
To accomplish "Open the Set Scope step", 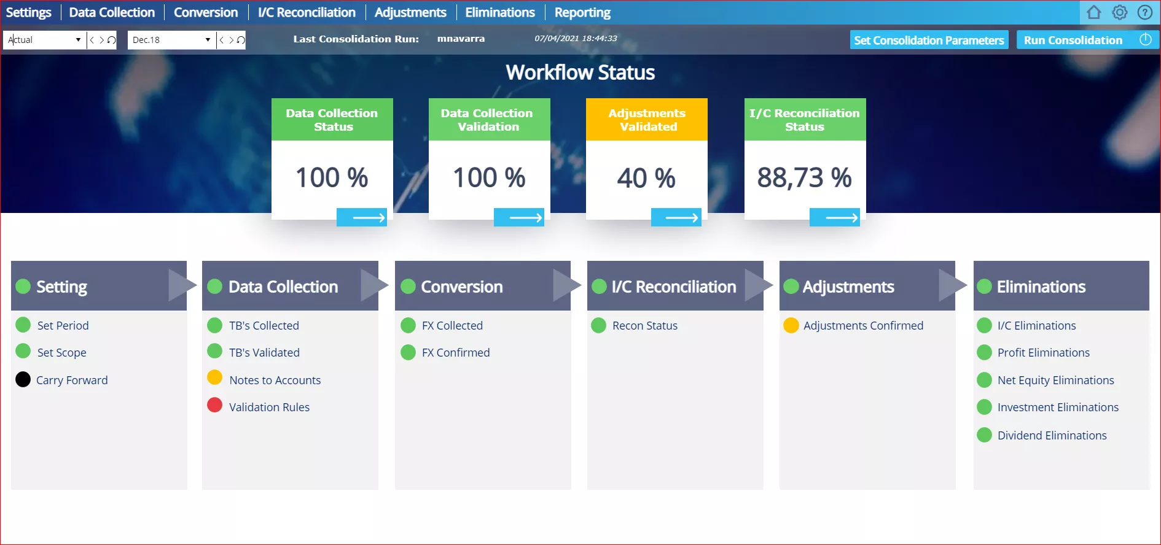I will [x=61, y=352].
